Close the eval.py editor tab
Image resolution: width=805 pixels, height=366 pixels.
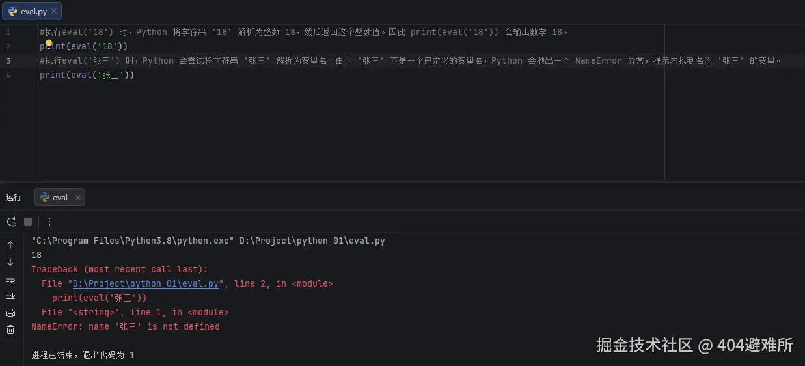(54, 11)
